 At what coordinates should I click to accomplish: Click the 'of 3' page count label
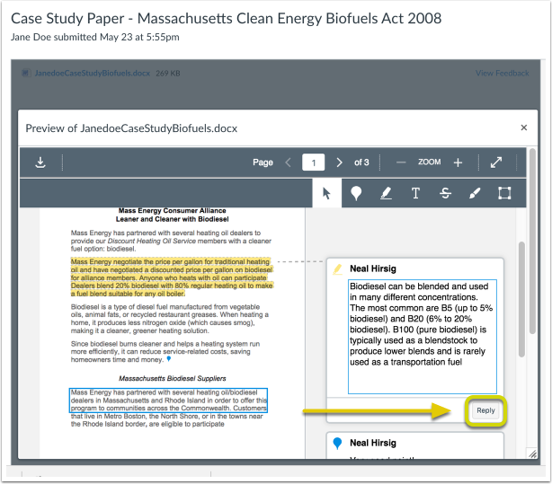[x=361, y=163]
